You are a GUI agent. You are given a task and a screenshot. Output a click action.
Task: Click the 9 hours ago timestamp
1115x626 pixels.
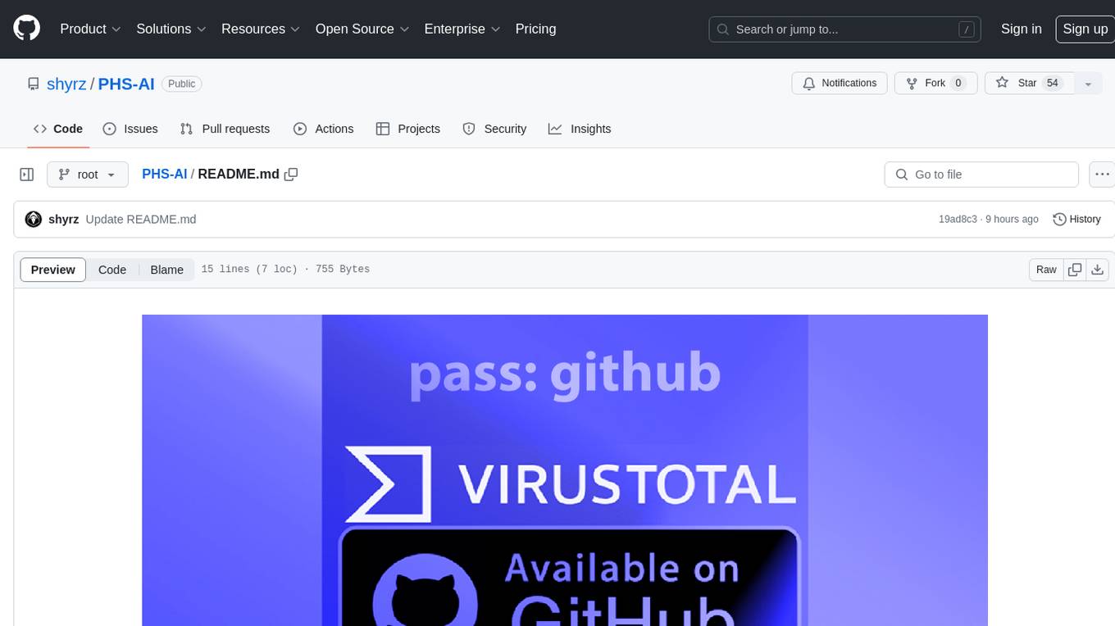click(1012, 220)
